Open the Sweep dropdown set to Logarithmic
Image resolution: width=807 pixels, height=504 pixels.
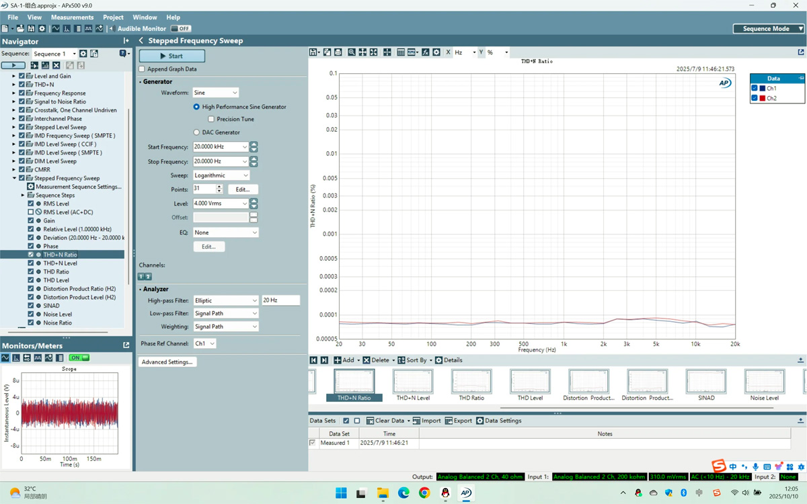222,175
